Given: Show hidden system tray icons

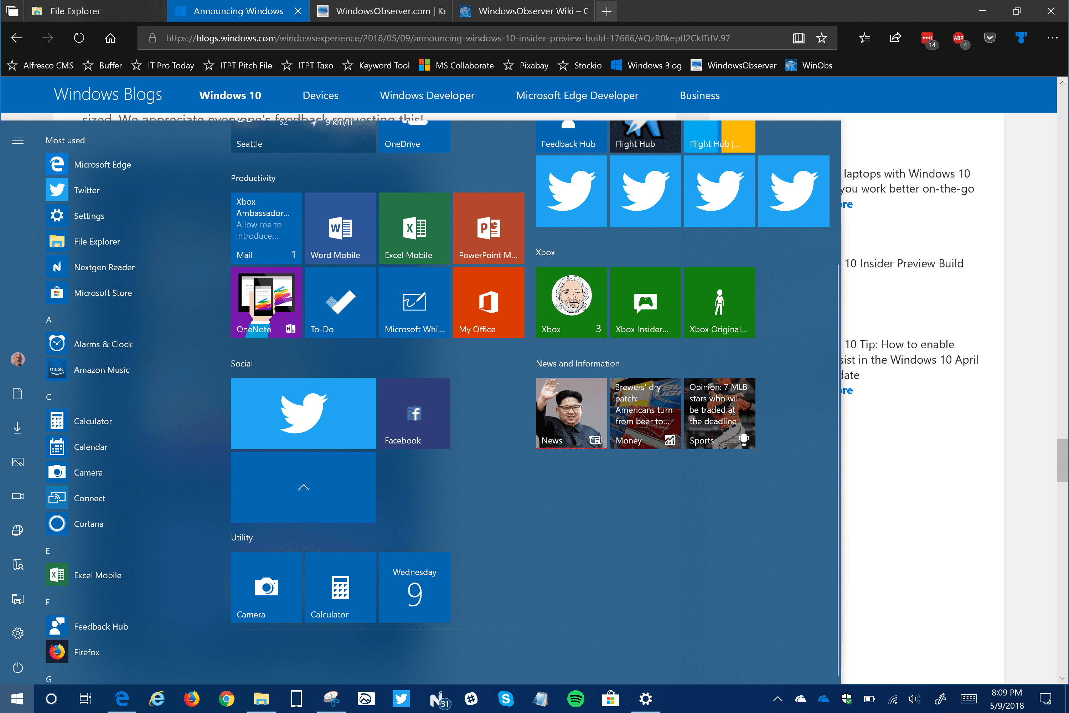Looking at the screenshot, I should [x=777, y=699].
